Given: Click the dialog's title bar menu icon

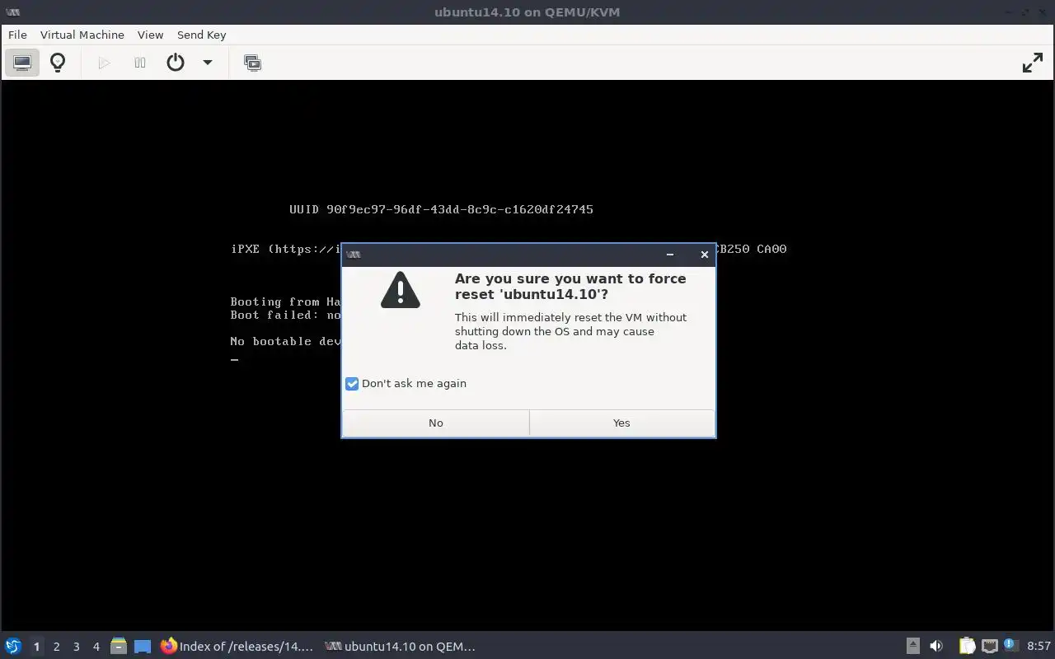Looking at the screenshot, I should (354, 255).
